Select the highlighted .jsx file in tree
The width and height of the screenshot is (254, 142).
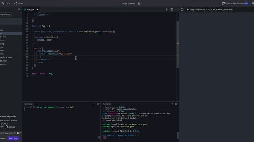pos(11,34)
